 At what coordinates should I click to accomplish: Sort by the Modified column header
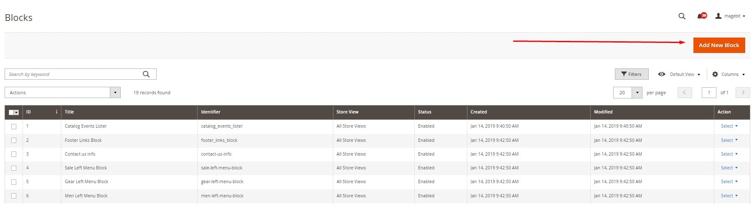click(x=652, y=112)
